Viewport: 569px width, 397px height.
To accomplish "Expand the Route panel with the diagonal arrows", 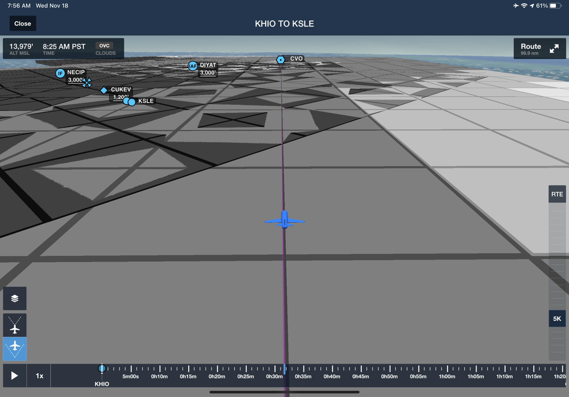I will [554, 48].
